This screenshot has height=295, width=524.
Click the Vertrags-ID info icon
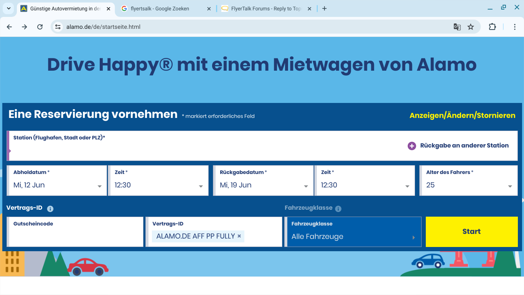[50, 209]
